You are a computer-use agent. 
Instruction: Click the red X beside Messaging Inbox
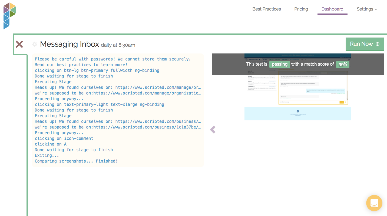tap(19, 44)
